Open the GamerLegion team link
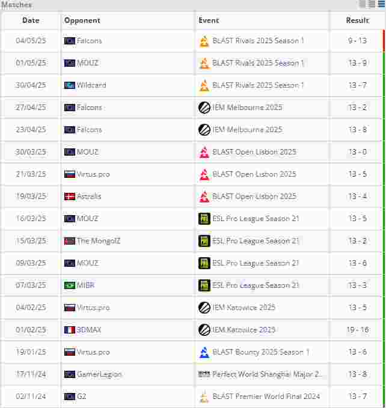The image size is (386, 408). point(99,374)
